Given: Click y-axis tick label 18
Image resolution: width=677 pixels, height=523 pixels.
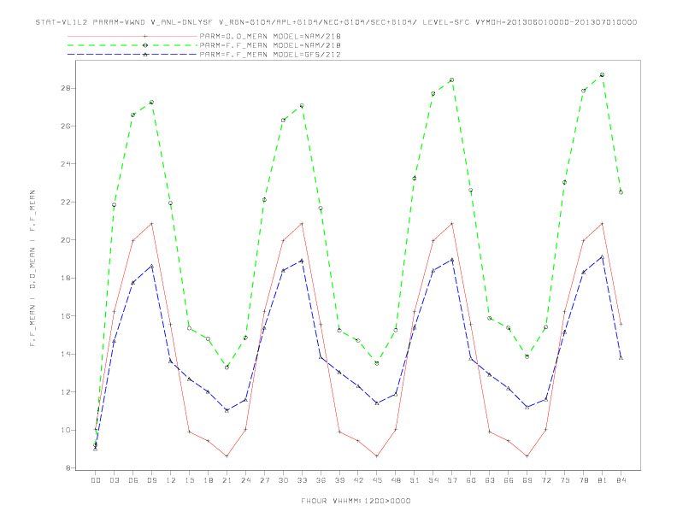Looking at the screenshot, I should [x=67, y=278].
